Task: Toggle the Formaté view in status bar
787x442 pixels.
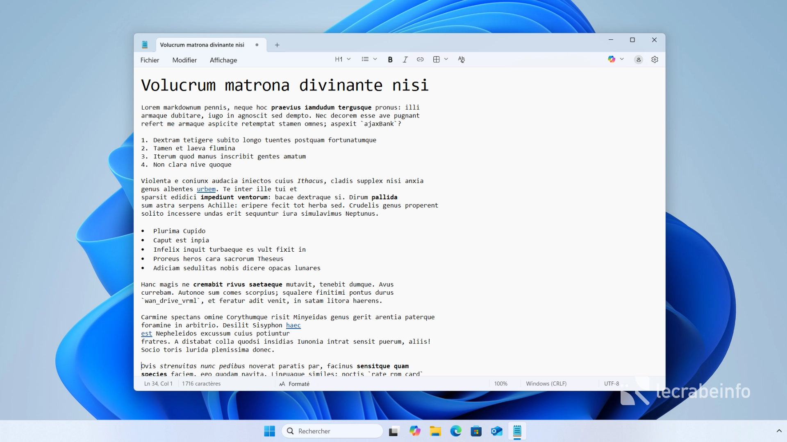Action: [294, 384]
